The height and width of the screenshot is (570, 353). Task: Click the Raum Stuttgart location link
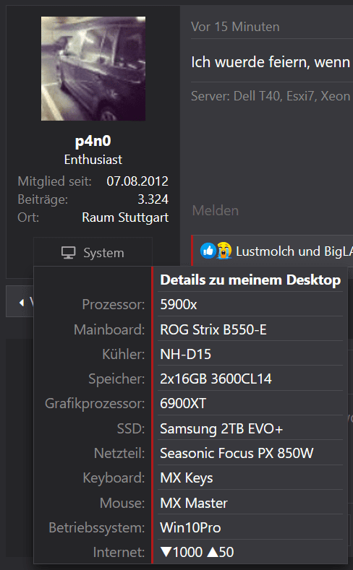tap(125, 217)
